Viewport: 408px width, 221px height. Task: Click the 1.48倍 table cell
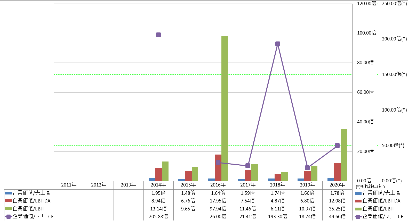(x=188, y=193)
